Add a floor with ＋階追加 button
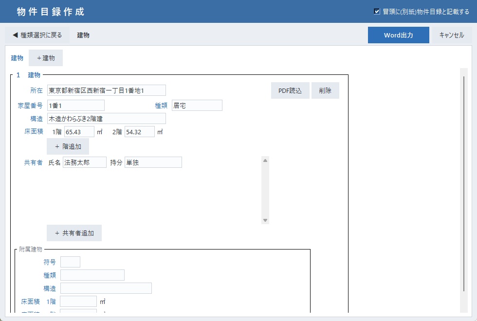The height and width of the screenshot is (321, 477). tap(68, 146)
